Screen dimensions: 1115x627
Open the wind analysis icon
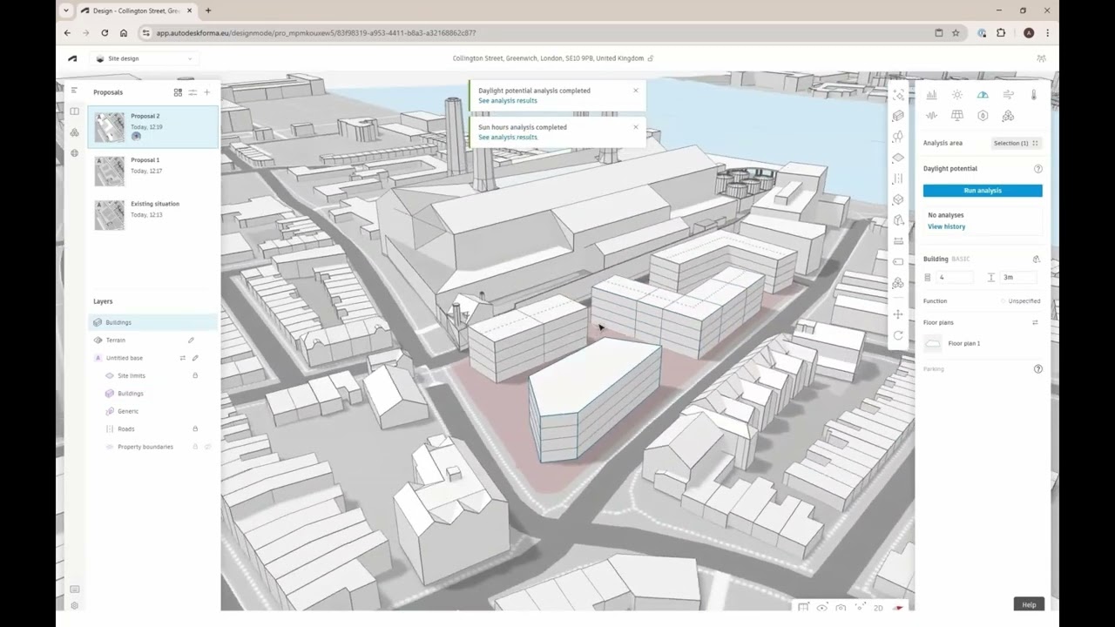1009,94
